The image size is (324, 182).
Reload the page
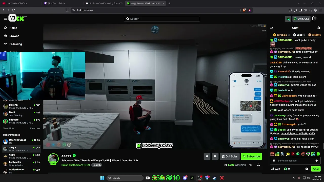13,10
